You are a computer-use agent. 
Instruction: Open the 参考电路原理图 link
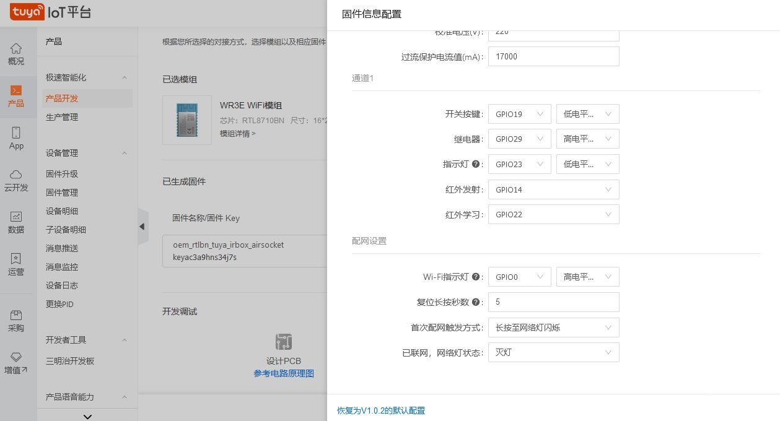(284, 373)
